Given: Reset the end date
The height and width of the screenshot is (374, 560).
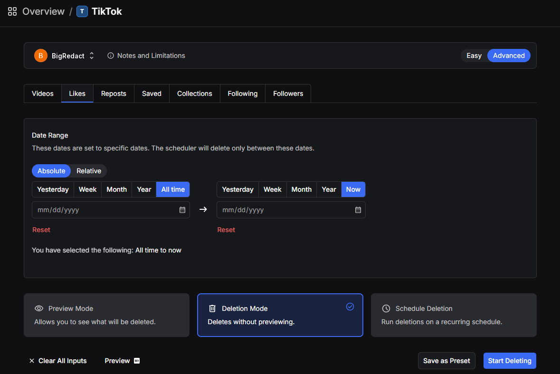Looking at the screenshot, I should click(x=226, y=230).
